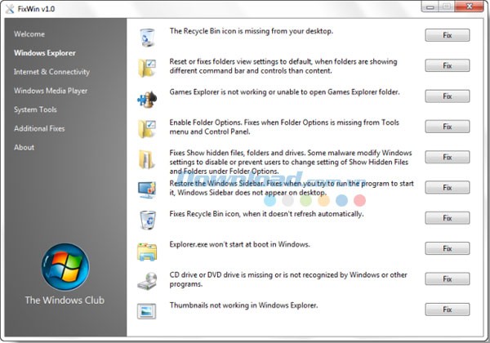Open the About page
Image resolution: width=490 pixels, height=343 pixels.
click(x=24, y=147)
